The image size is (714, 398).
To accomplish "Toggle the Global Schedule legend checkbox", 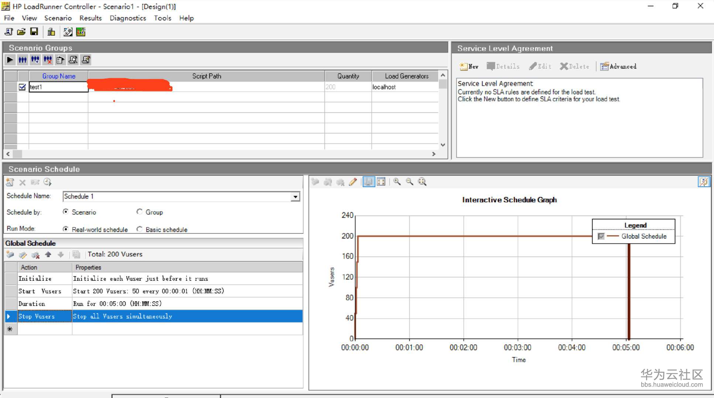I will (x=601, y=236).
